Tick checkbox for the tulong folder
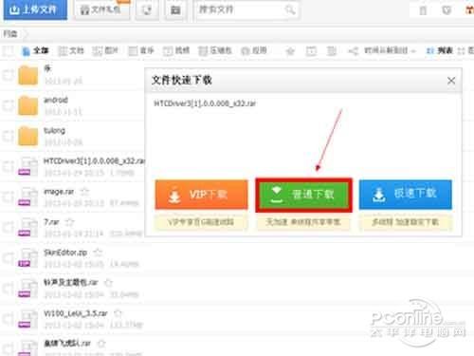This screenshot has height=356, width=474. [x=9, y=136]
